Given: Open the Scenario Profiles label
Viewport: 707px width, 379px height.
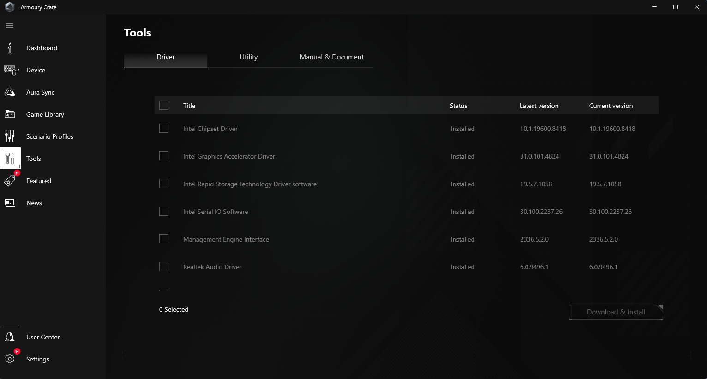Looking at the screenshot, I should coord(50,136).
